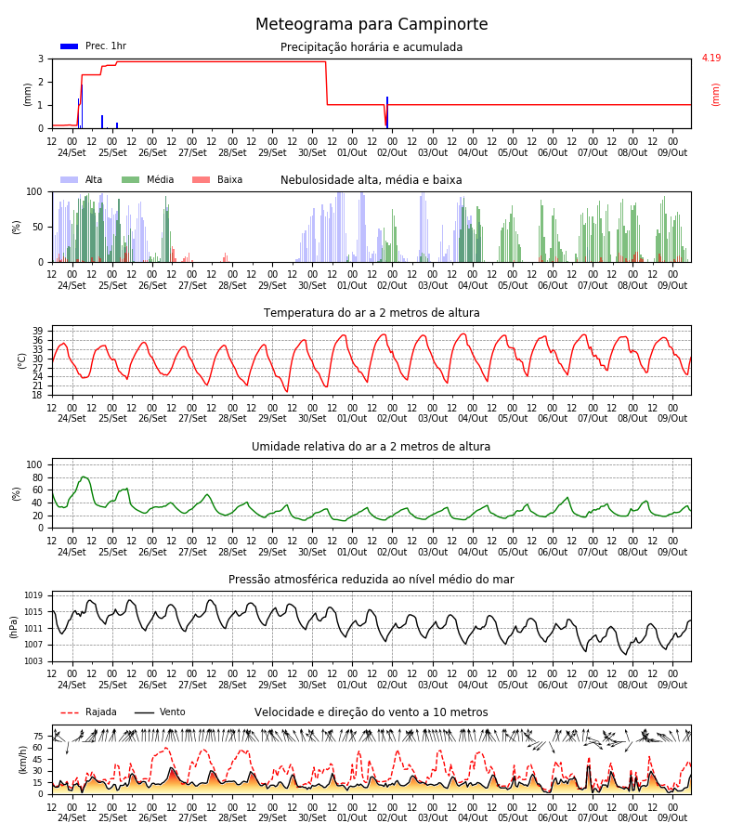Click the red Baixa legend swatch

[x=201, y=179]
